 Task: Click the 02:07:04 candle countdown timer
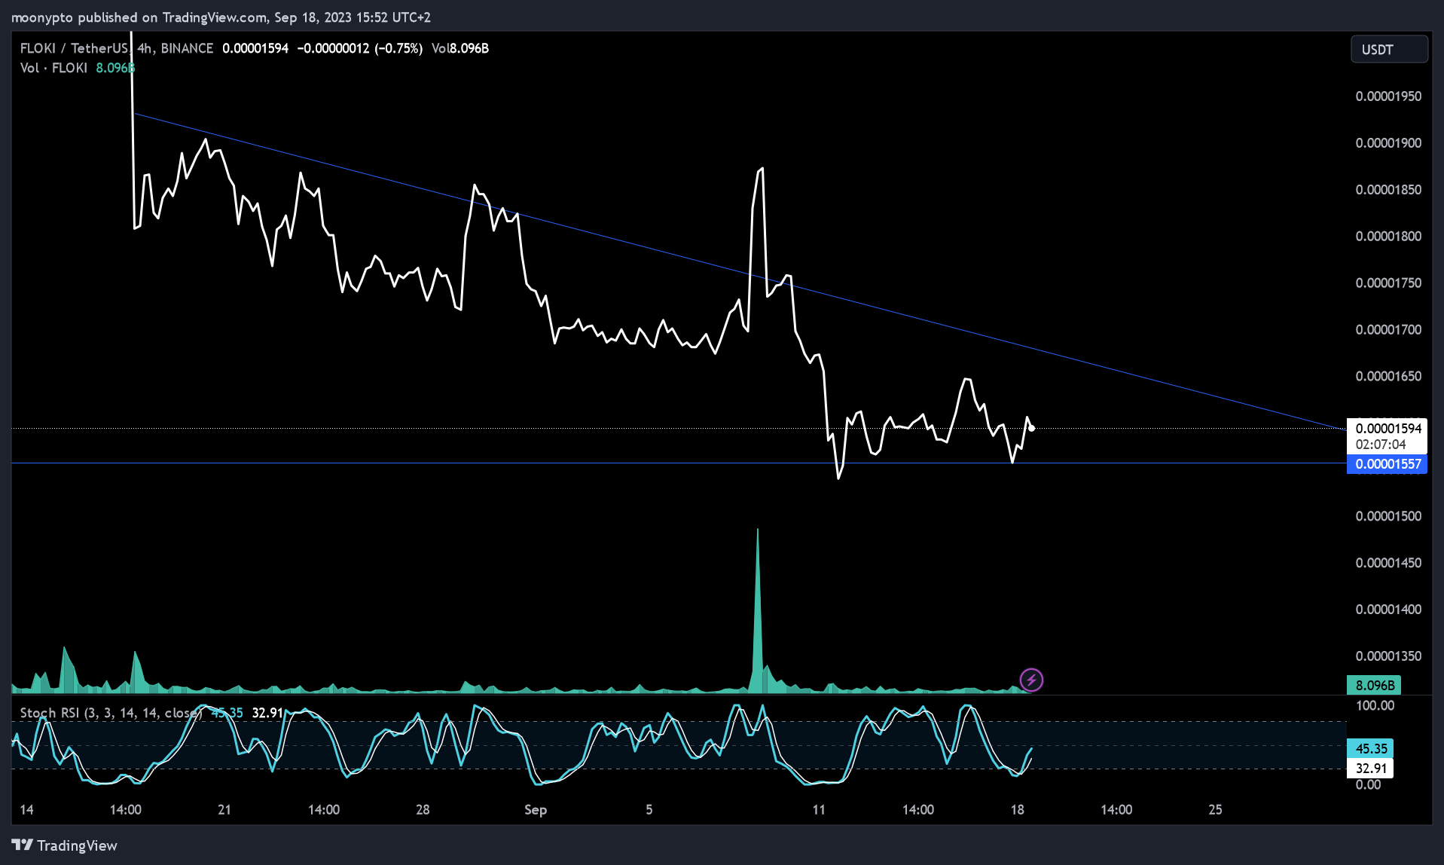[x=1381, y=445]
